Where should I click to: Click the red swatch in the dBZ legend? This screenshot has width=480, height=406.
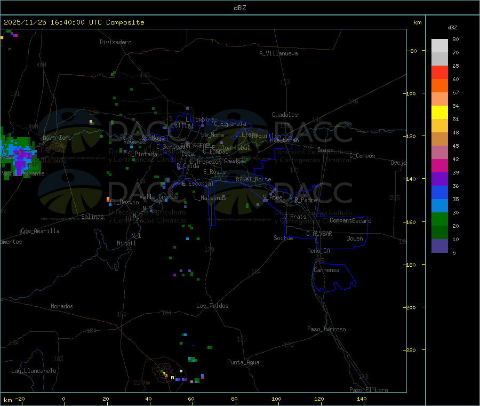(439, 72)
